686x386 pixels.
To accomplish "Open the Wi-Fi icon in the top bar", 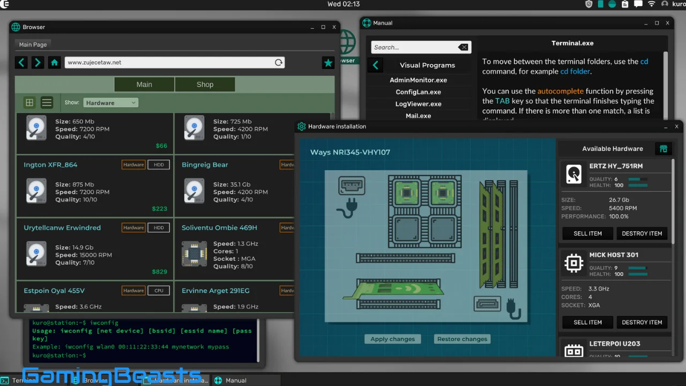I will (x=651, y=4).
